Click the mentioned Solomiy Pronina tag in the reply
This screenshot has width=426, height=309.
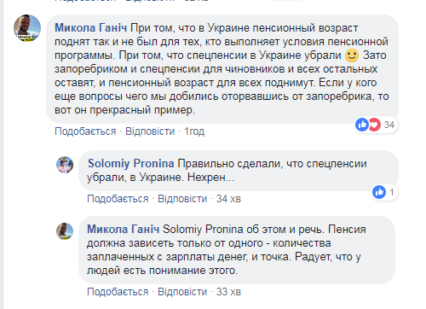[x=203, y=230]
